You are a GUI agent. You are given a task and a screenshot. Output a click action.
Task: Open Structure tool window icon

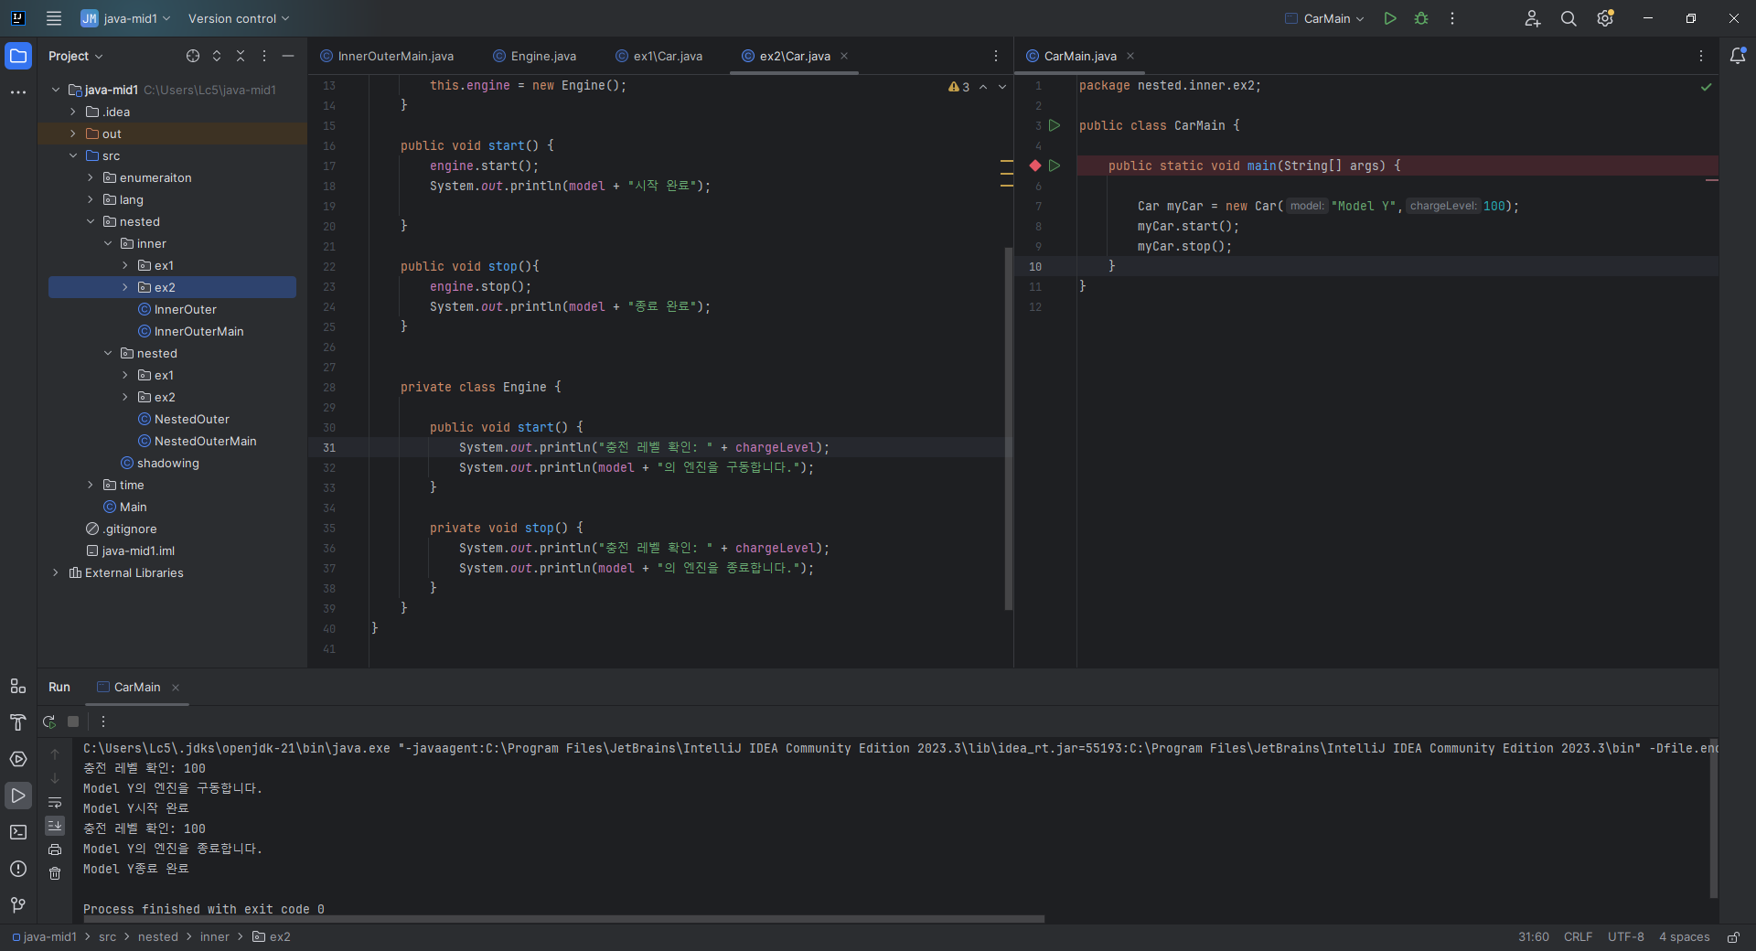tap(18, 686)
